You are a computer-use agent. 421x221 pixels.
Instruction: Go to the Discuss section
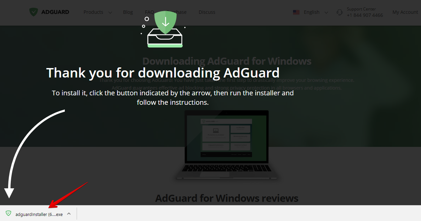pos(207,12)
